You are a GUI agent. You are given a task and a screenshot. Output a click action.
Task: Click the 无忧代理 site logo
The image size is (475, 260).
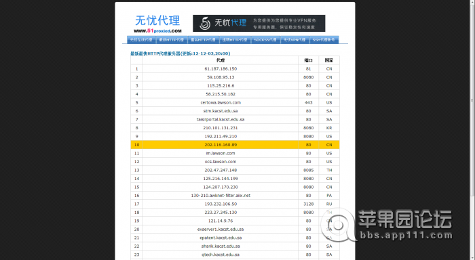[x=157, y=24]
